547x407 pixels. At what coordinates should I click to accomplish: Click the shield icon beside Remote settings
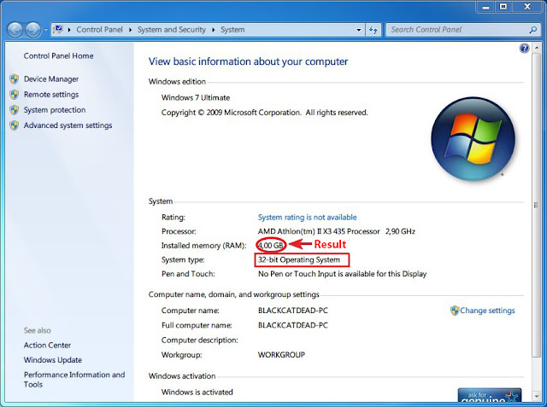coord(15,95)
